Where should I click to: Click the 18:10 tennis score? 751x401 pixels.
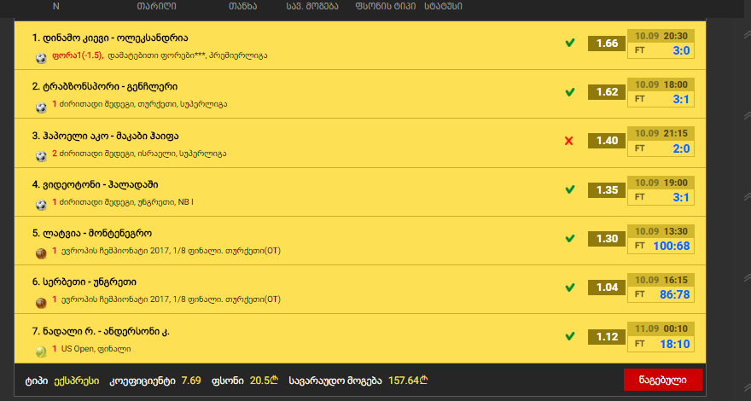675,344
